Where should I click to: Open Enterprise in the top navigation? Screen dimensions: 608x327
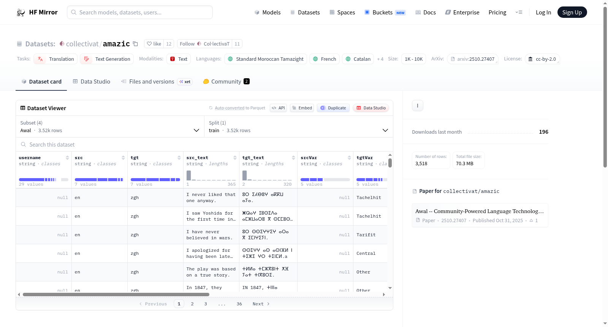[462, 13]
